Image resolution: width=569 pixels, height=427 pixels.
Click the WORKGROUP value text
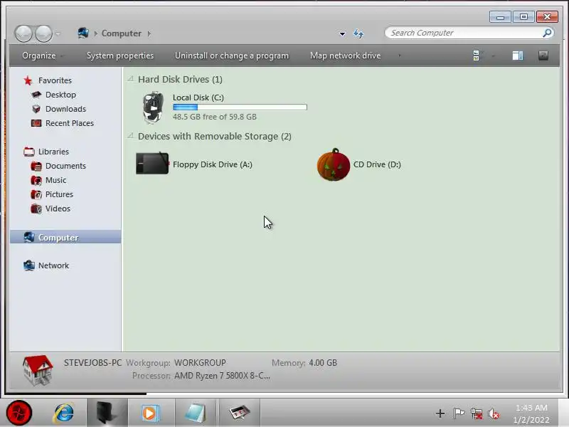click(200, 363)
